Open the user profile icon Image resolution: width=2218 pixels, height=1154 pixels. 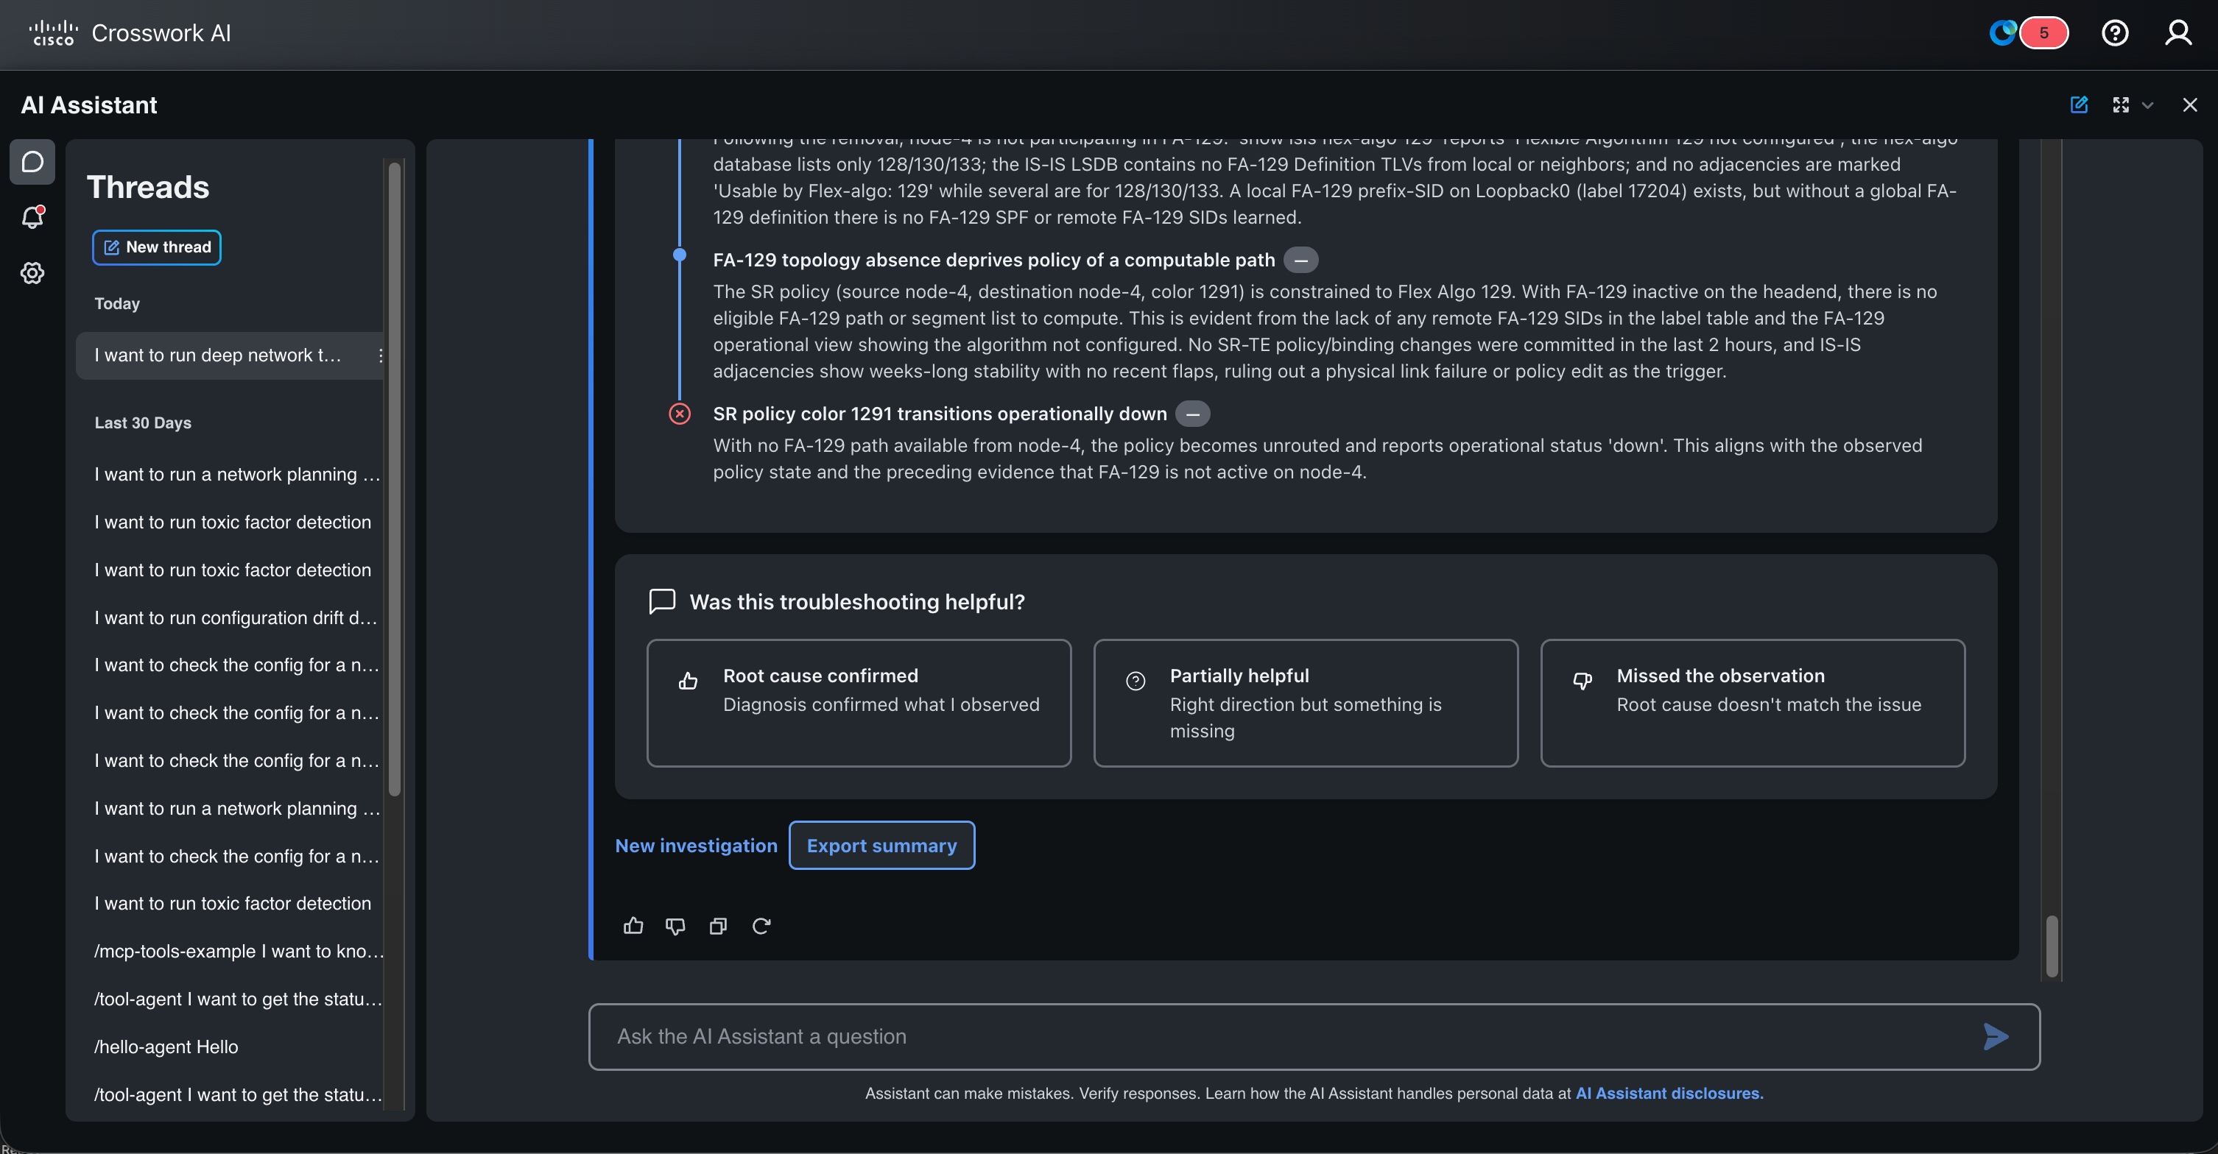(x=2178, y=32)
